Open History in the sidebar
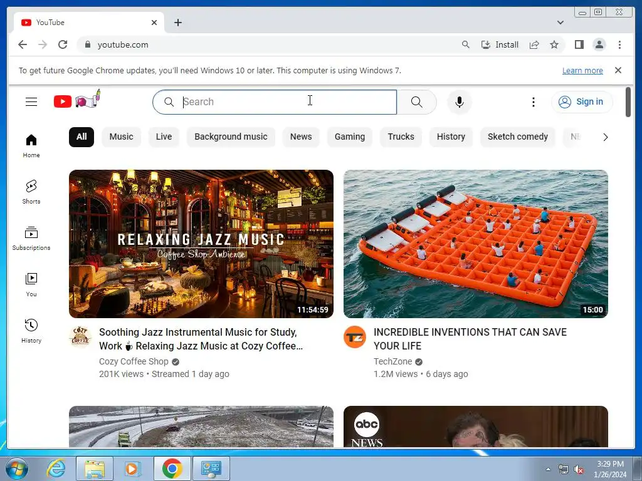This screenshot has height=481, width=642. coord(31,331)
